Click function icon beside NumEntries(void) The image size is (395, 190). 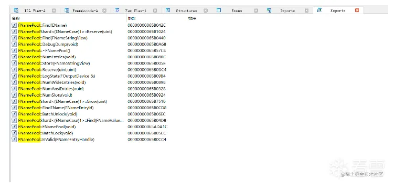[14, 57]
